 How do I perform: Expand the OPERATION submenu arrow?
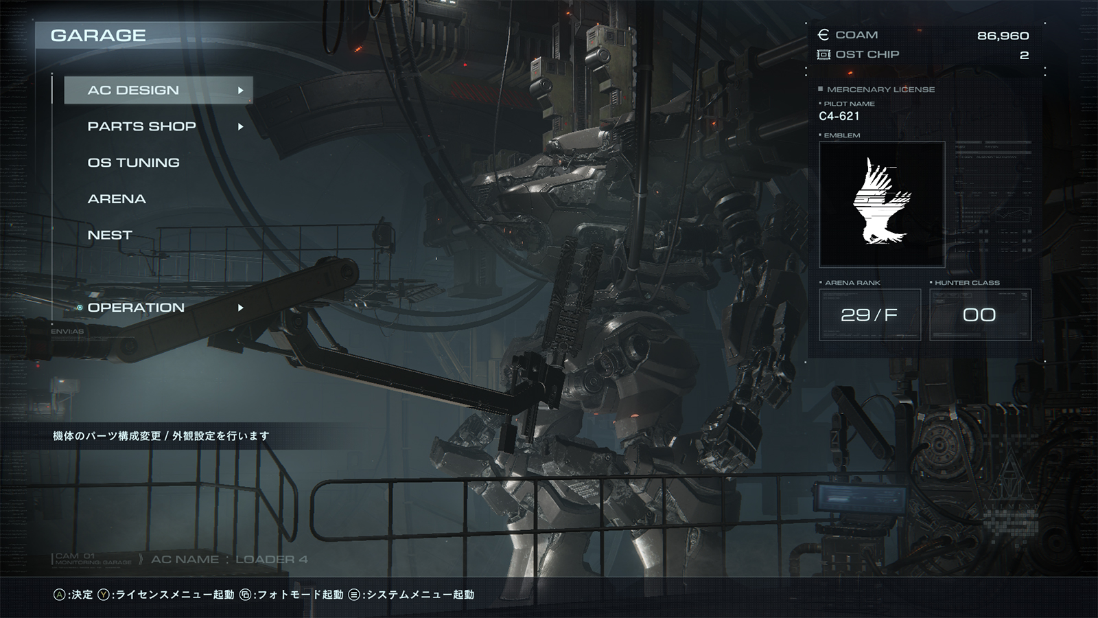tap(240, 308)
